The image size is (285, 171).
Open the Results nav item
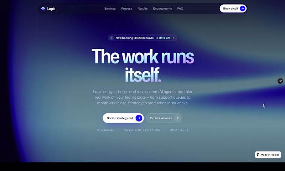pos(142,9)
